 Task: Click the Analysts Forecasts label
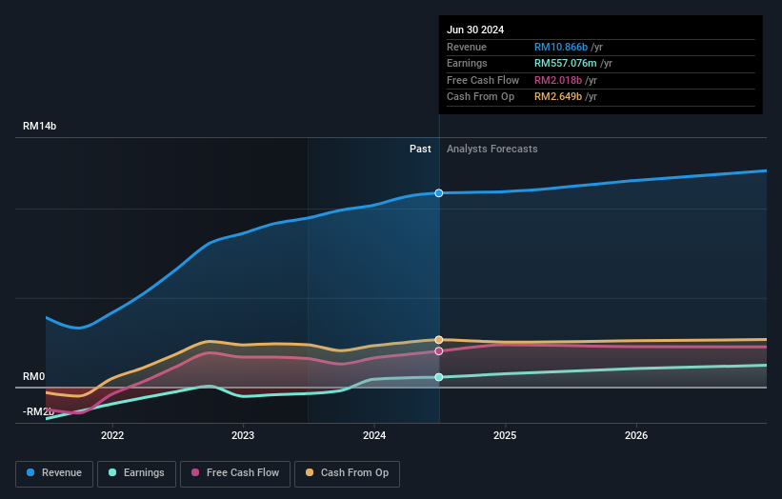[492, 149]
